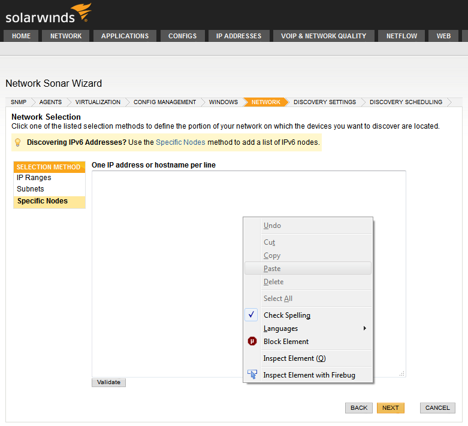This screenshot has width=468, height=426.
Task: Click 'One IP address or hostname per line' label
Action: (x=154, y=165)
